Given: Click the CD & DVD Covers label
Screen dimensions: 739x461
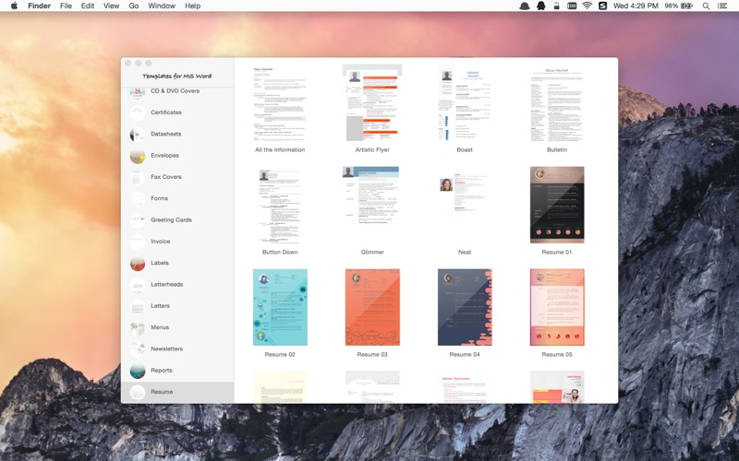Looking at the screenshot, I should (x=175, y=90).
